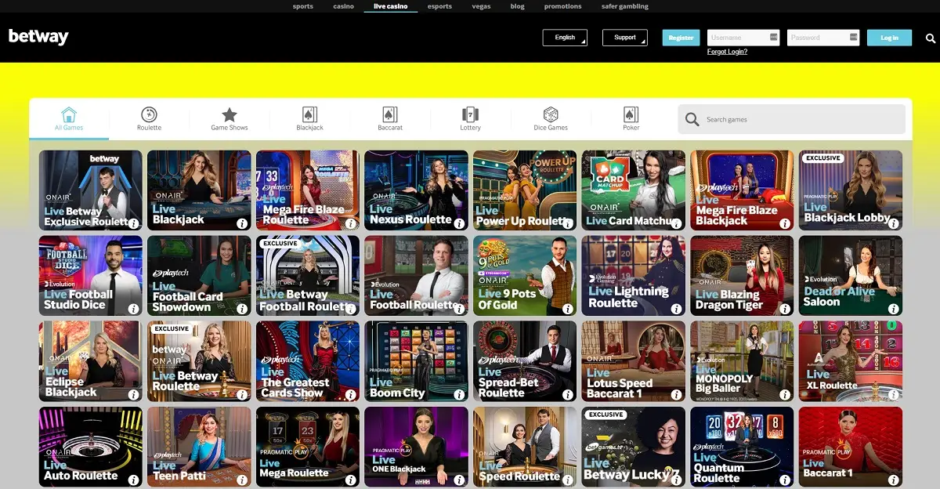
Task: Click the Username input field
Action: coord(743,38)
